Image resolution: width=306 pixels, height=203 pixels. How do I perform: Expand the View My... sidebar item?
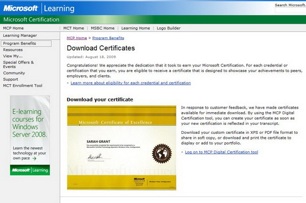click(x=13, y=56)
